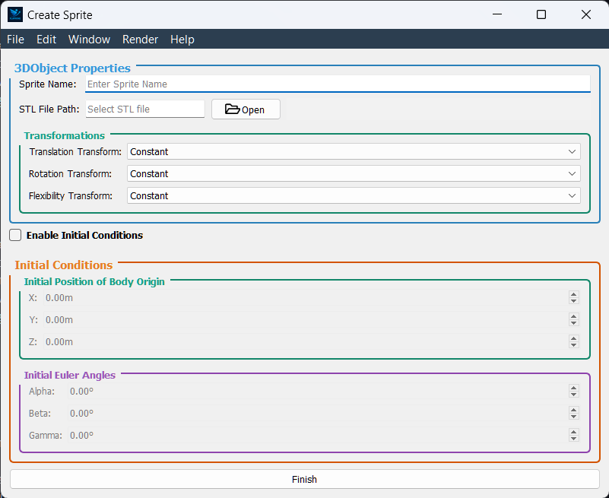Increment the X position value
Image resolution: width=609 pixels, height=498 pixels.
(574, 294)
